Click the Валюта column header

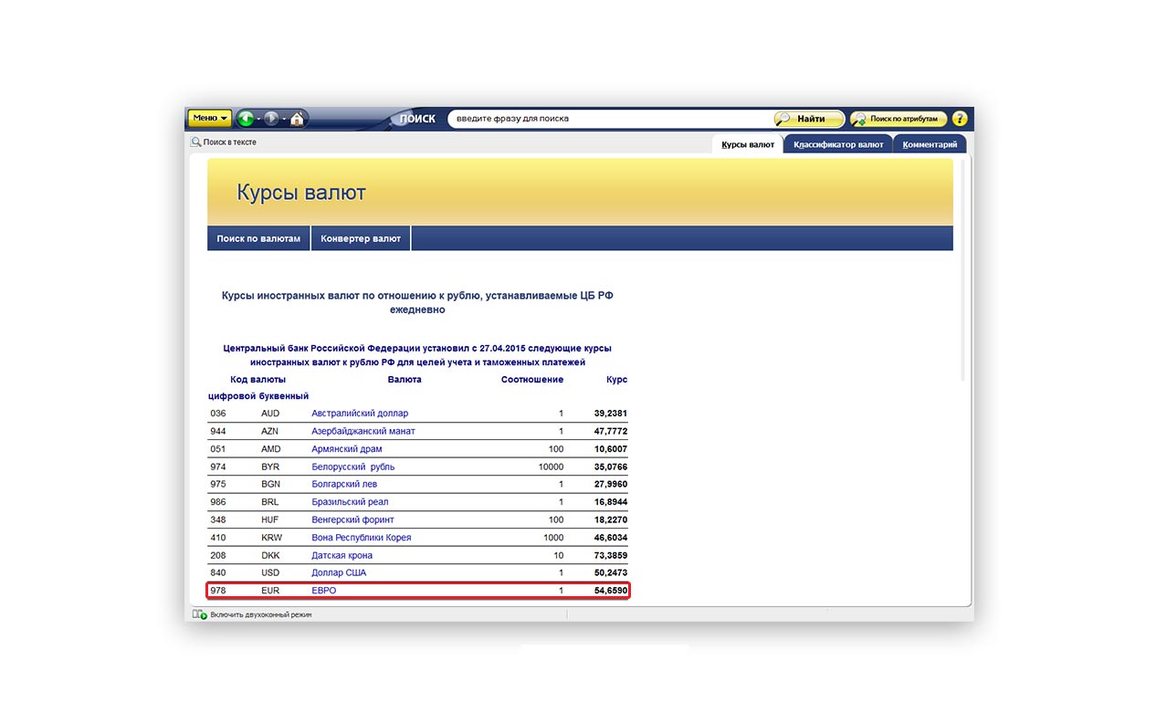(405, 379)
